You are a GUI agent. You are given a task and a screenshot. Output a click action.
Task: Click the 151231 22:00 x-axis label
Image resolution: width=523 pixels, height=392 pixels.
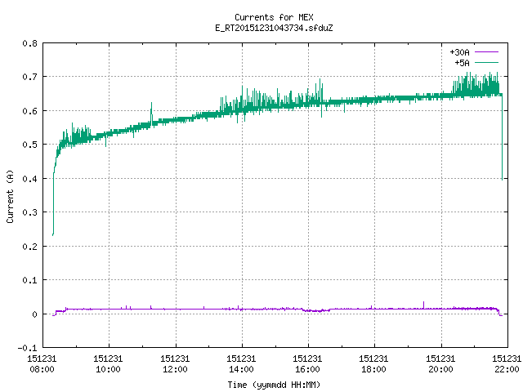(x=507, y=363)
